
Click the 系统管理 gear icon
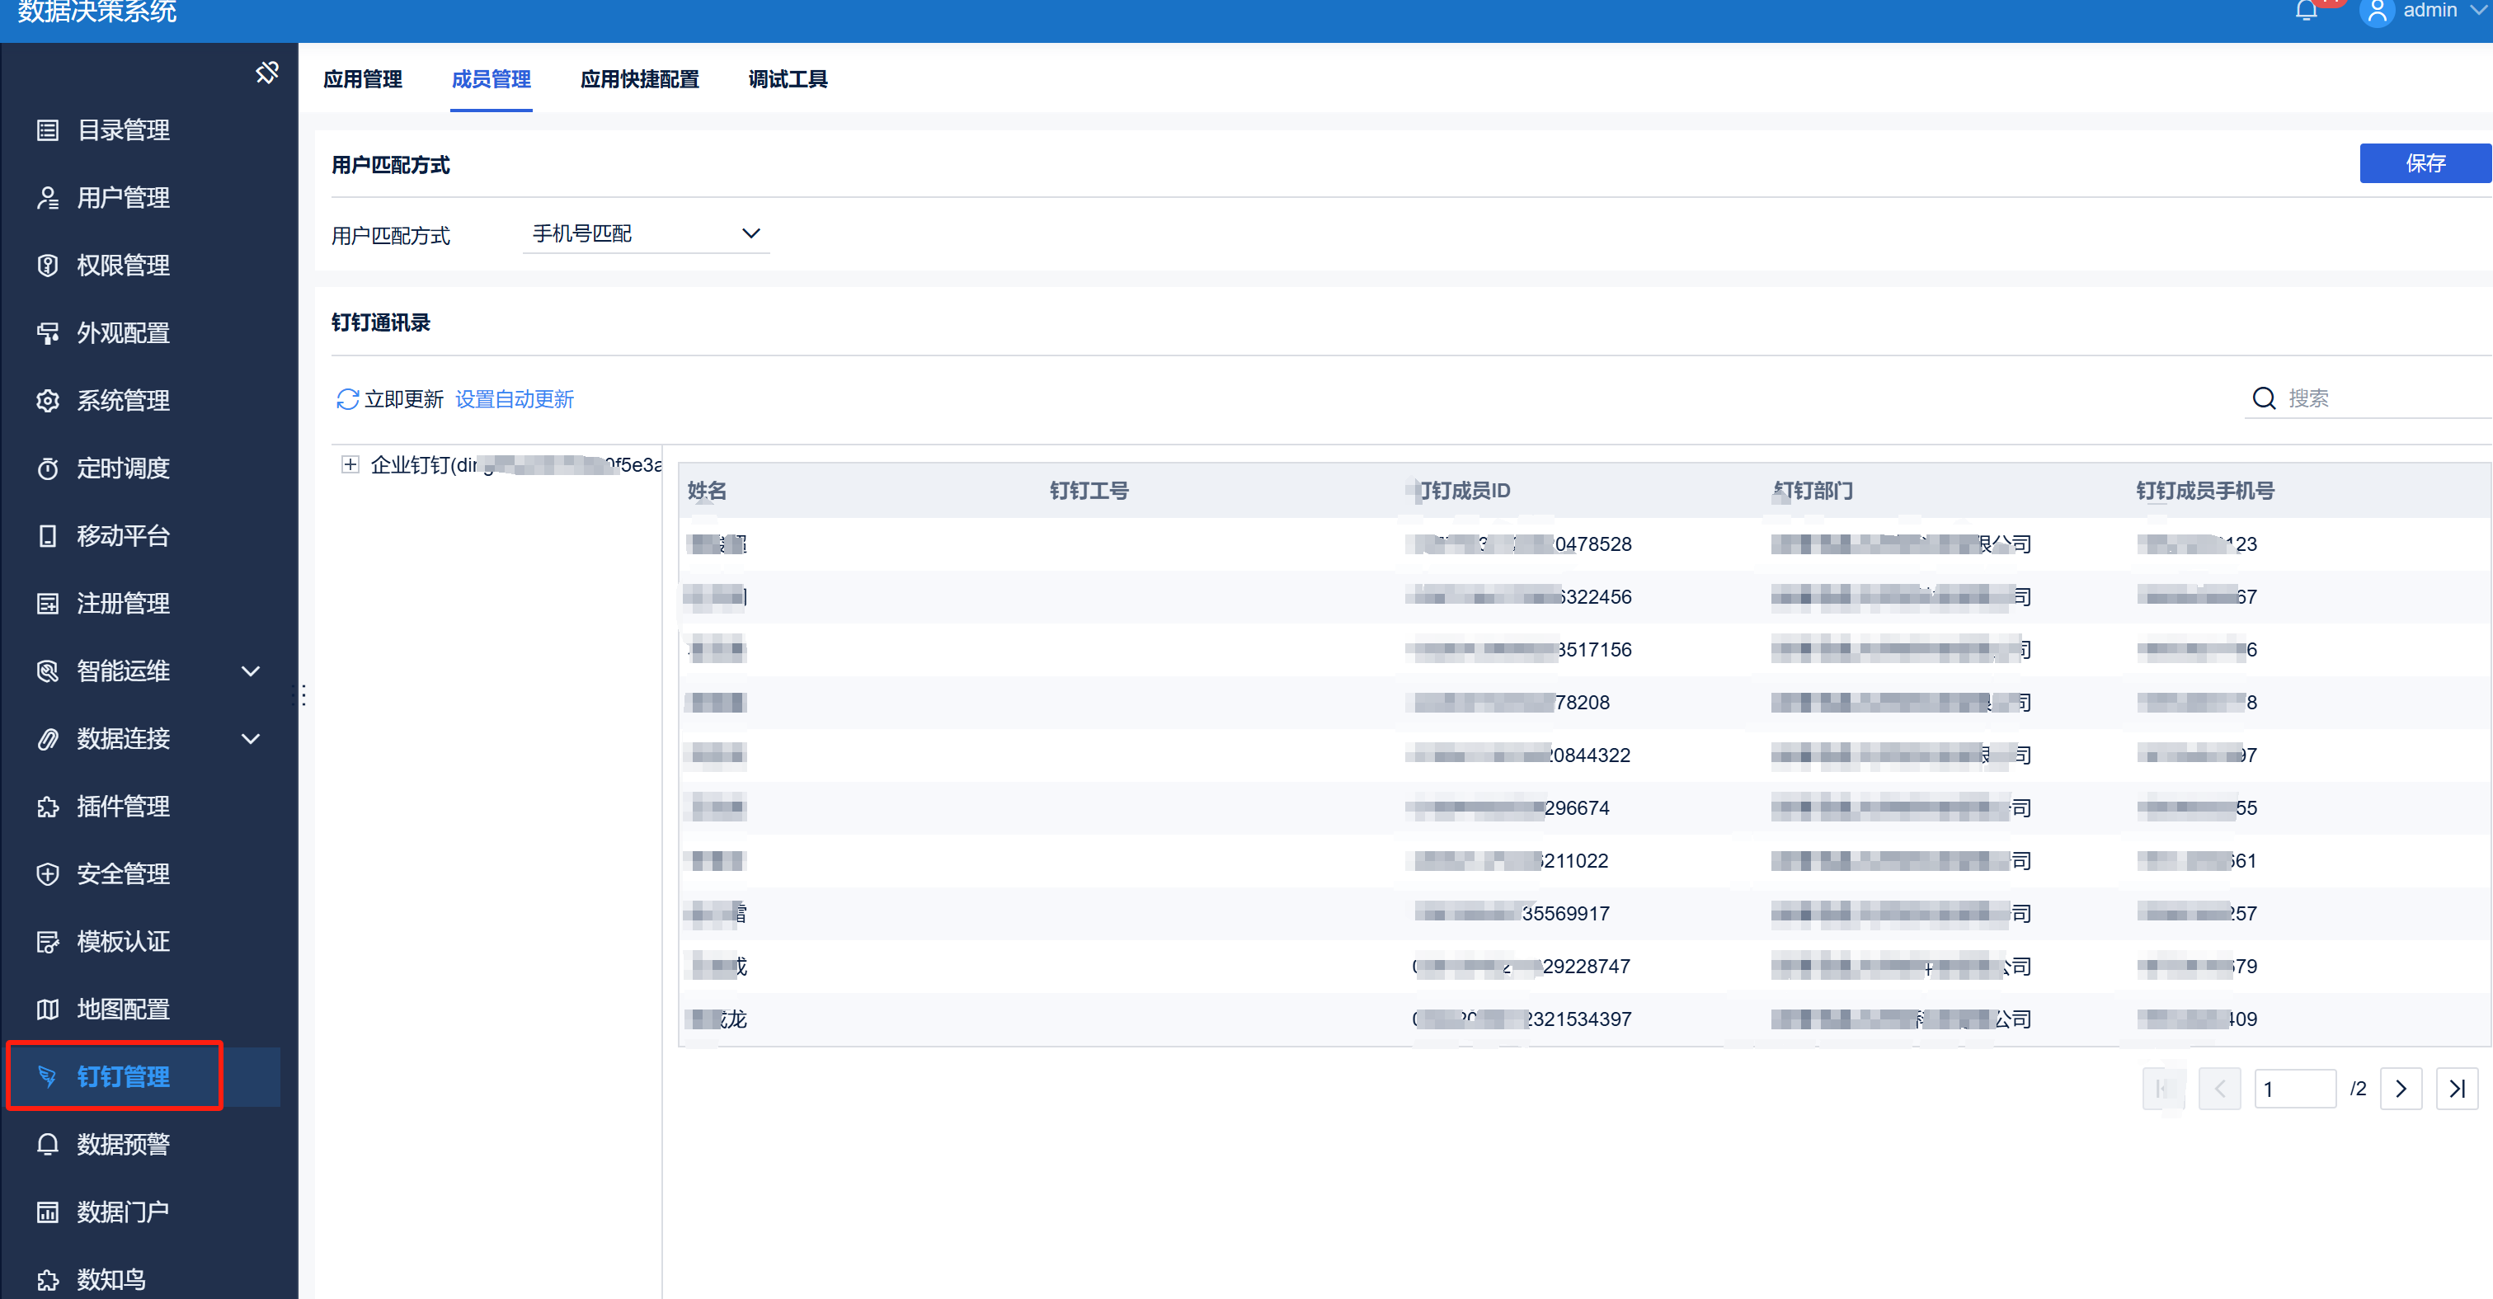click(48, 401)
